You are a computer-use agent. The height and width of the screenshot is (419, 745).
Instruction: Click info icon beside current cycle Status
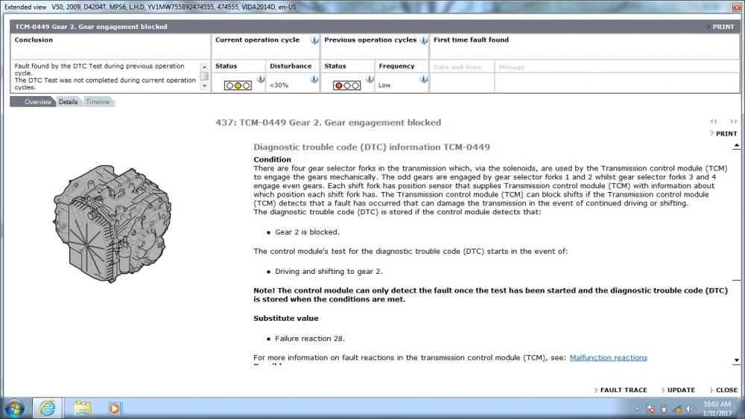[261, 79]
